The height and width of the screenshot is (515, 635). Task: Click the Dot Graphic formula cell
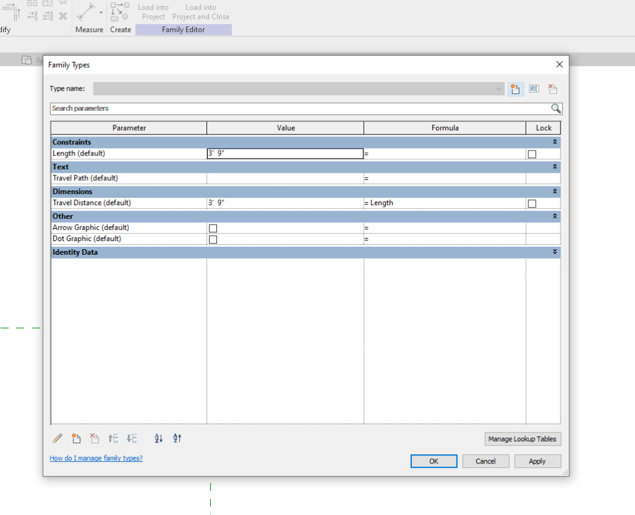tap(445, 239)
